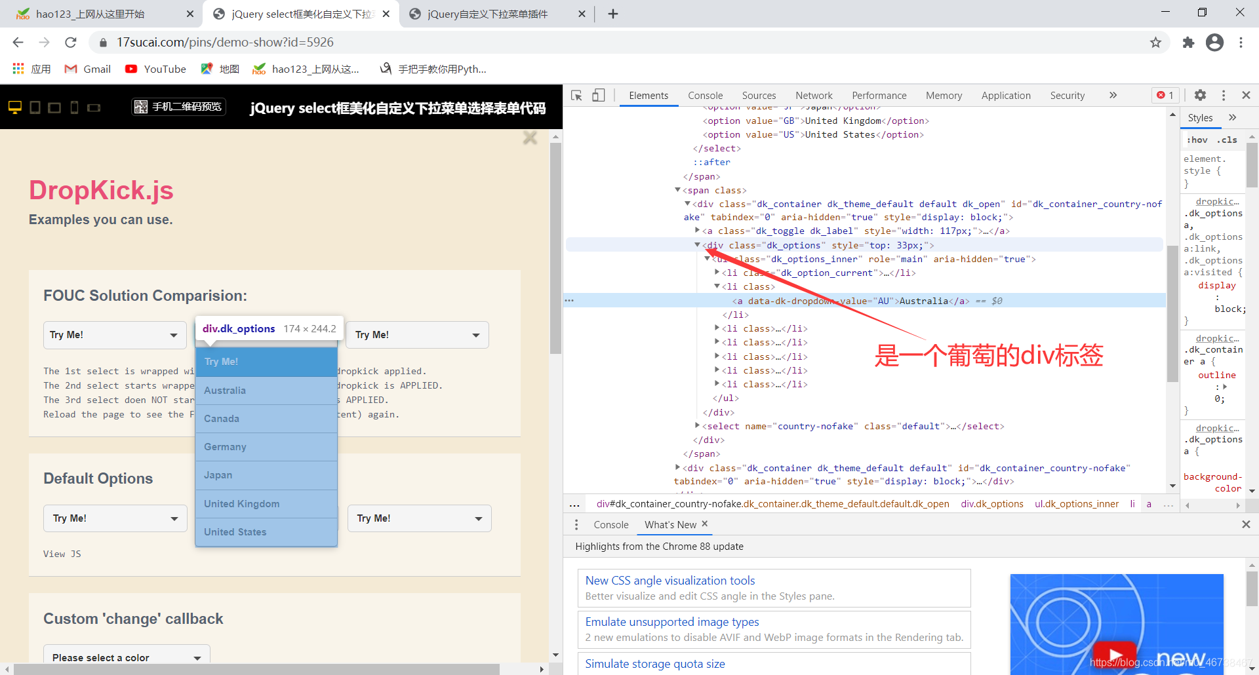This screenshot has width=1259, height=675.
Task: Close the bottom drawer panel
Action: point(1246,524)
